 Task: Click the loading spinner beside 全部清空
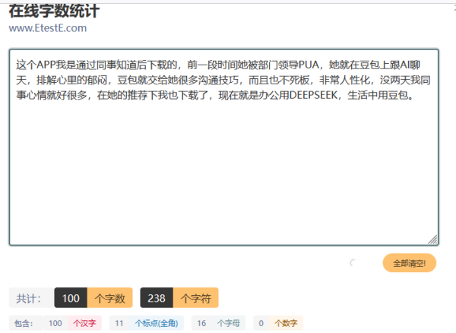point(353,263)
